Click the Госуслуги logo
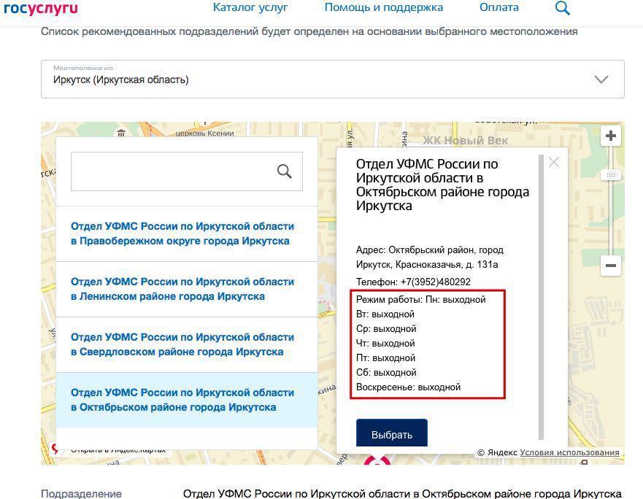This screenshot has width=643, height=499. click(x=40, y=8)
